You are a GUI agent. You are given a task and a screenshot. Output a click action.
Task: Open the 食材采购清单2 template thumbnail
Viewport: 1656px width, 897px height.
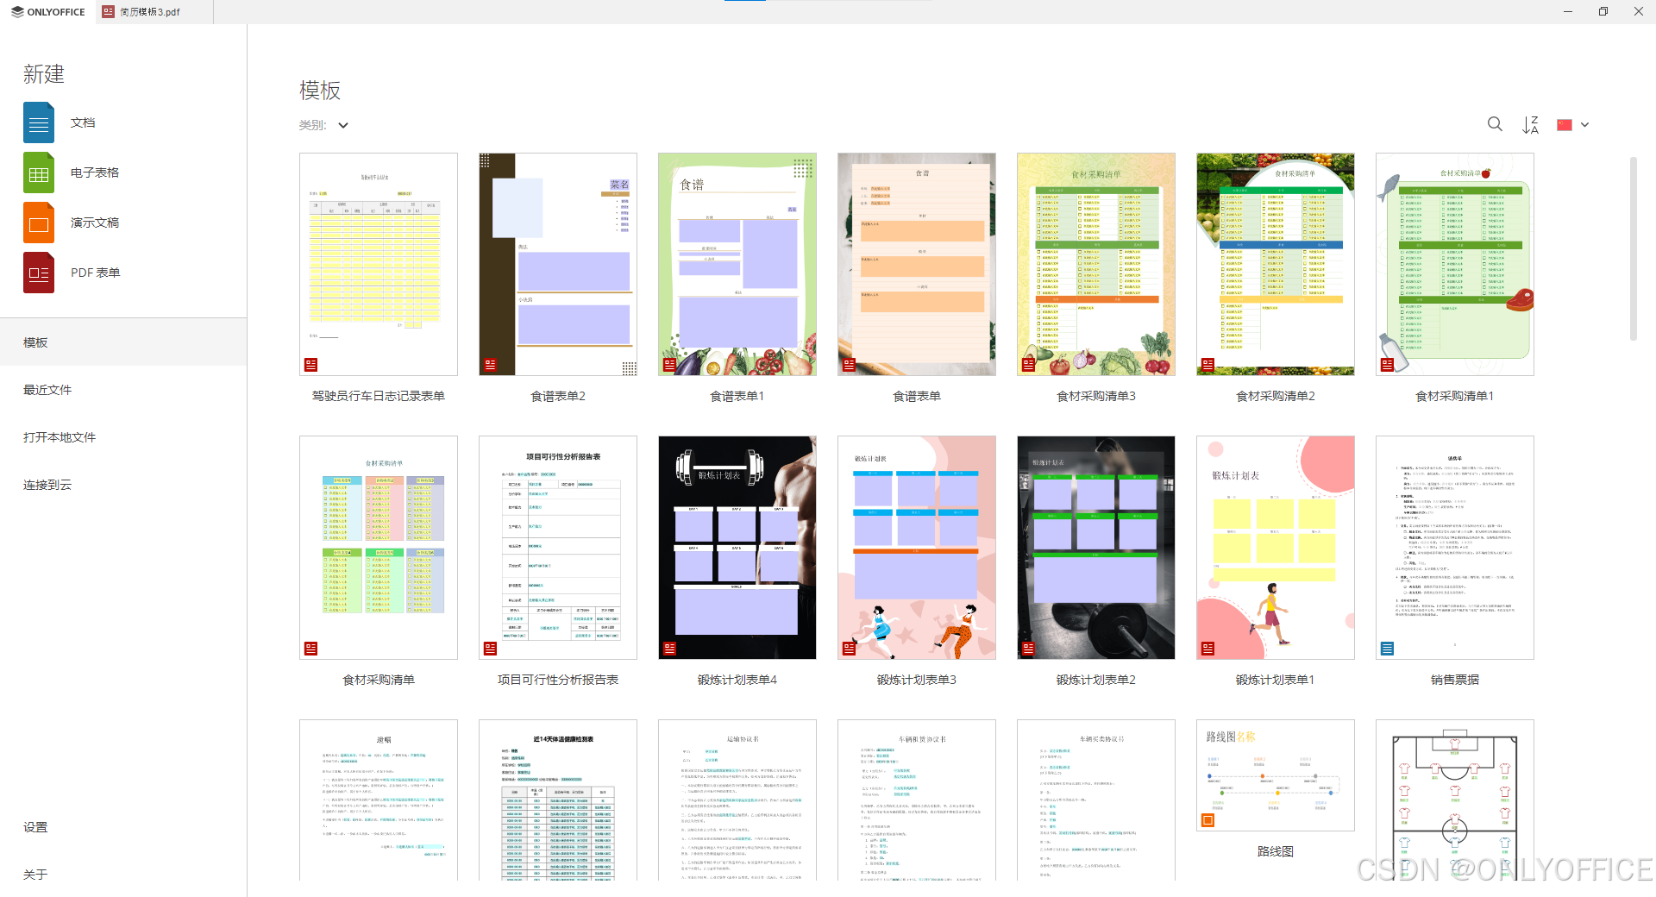[1276, 265]
